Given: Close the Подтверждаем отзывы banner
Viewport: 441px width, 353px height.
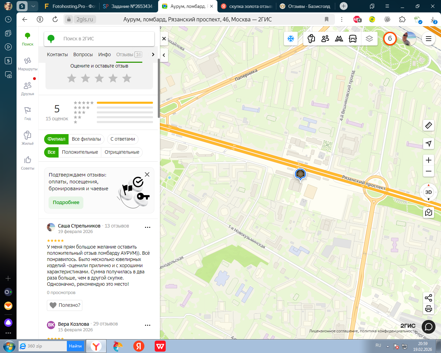Looking at the screenshot, I should [147, 174].
